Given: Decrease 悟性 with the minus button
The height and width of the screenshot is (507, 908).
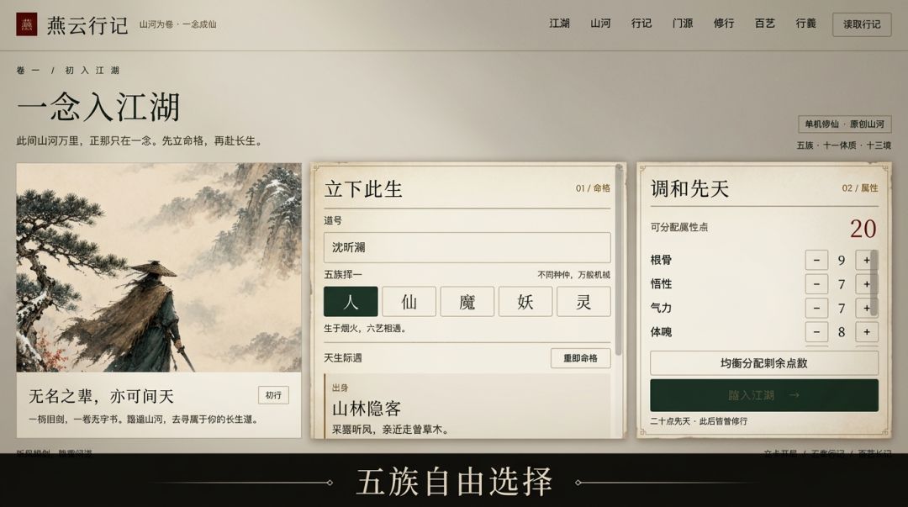Looking at the screenshot, I should click(816, 284).
